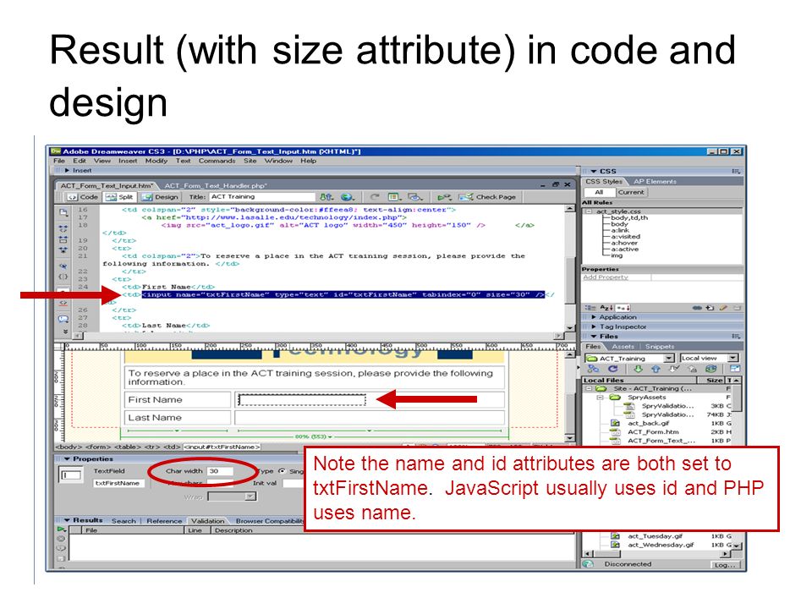The width and height of the screenshot is (812, 609).
Task: Click the Refresh icon in Files panel
Action: point(613,370)
